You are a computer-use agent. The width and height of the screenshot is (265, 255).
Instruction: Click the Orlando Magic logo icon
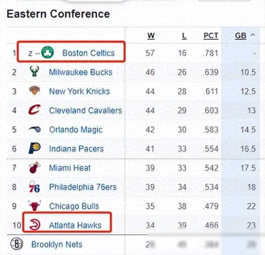pos(35,130)
